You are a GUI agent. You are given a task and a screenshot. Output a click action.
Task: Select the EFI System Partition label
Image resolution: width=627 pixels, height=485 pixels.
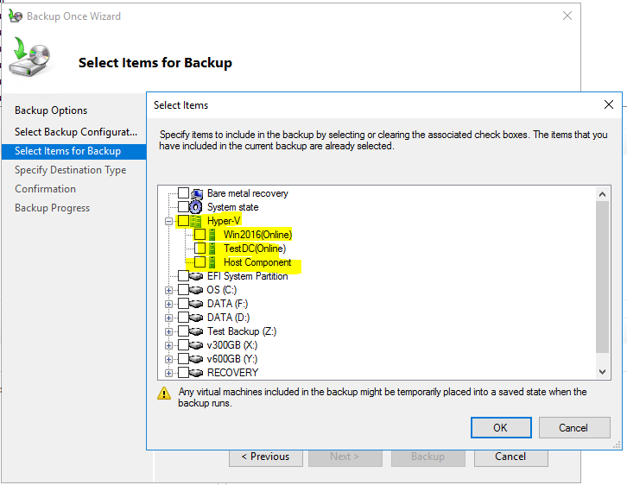pyautogui.click(x=248, y=276)
